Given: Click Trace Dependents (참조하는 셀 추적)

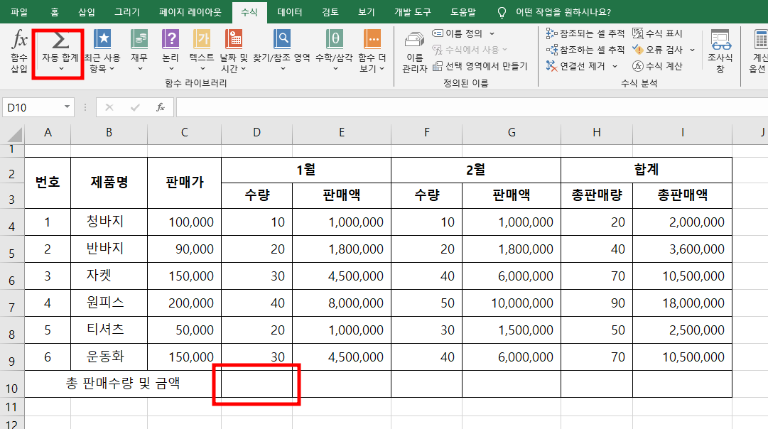Looking at the screenshot, I should tap(585, 50).
